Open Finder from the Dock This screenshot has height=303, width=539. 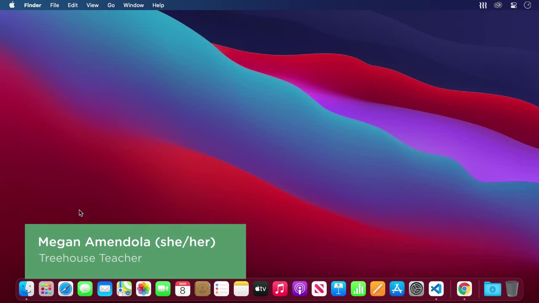(x=26, y=289)
